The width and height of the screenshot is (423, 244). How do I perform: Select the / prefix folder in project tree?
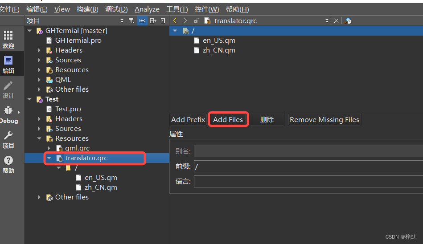point(72,168)
